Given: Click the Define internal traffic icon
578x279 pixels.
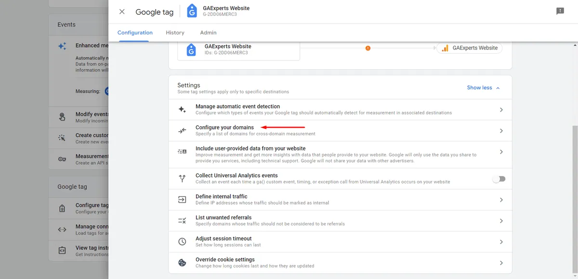Looking at the screenshot, I should [x=182, y=200].
